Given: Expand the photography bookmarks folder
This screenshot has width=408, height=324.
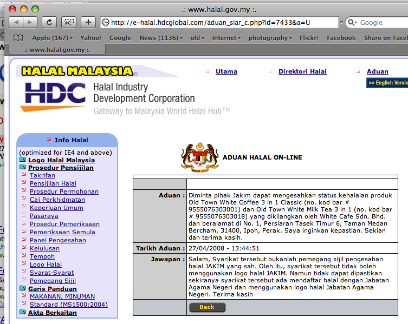Looking at the screenshot, I should pos(270,38).
